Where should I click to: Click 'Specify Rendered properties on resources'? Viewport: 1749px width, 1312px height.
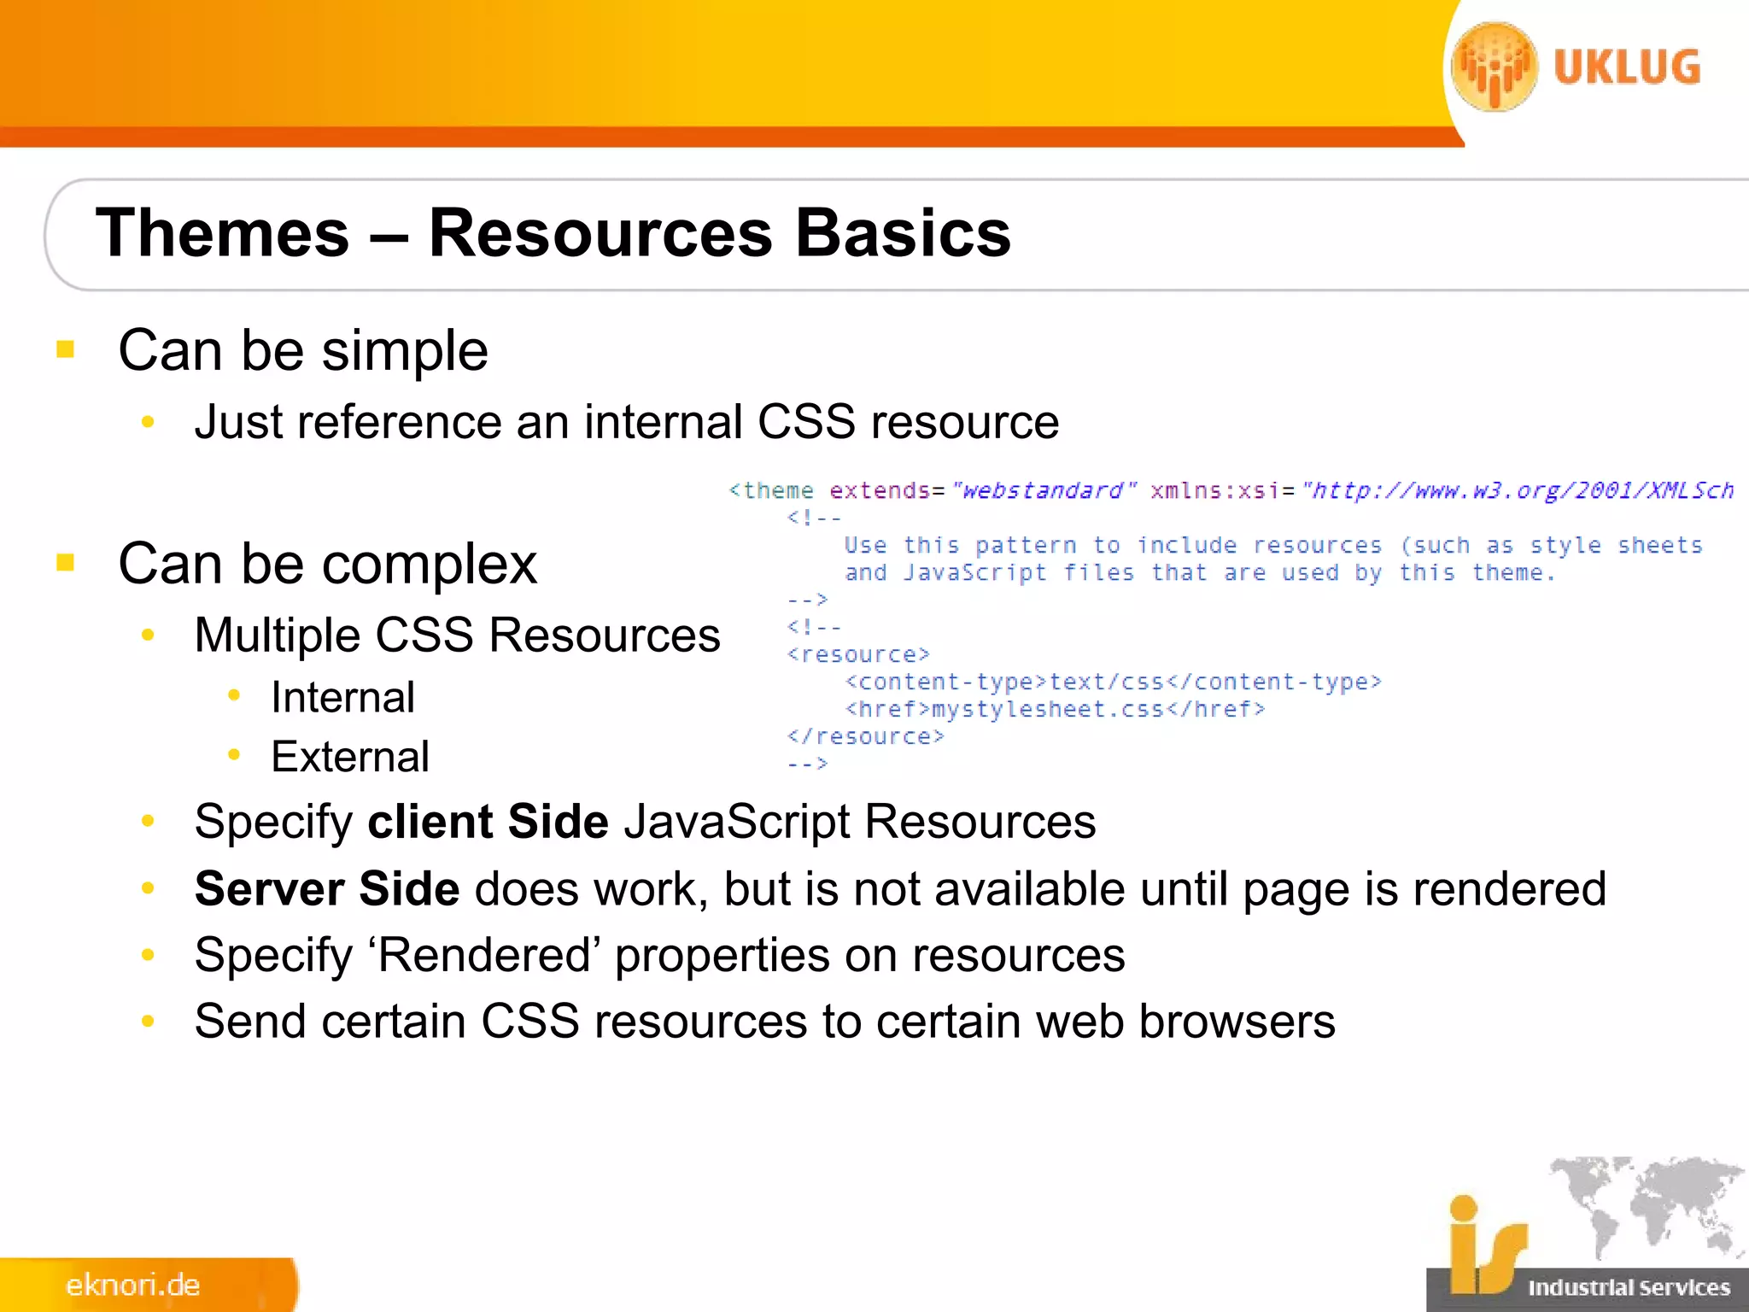pyautogui.click(x=660, y=955)
